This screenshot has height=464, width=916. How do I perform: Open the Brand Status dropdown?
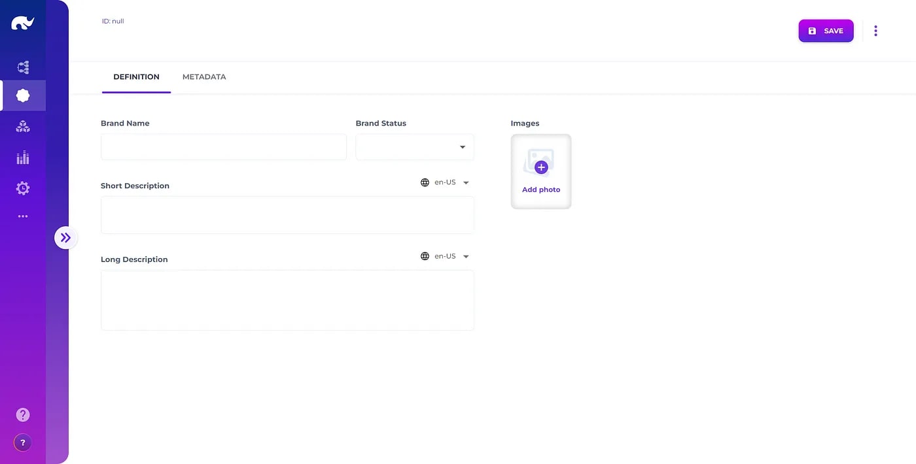[x=415, y=147]
